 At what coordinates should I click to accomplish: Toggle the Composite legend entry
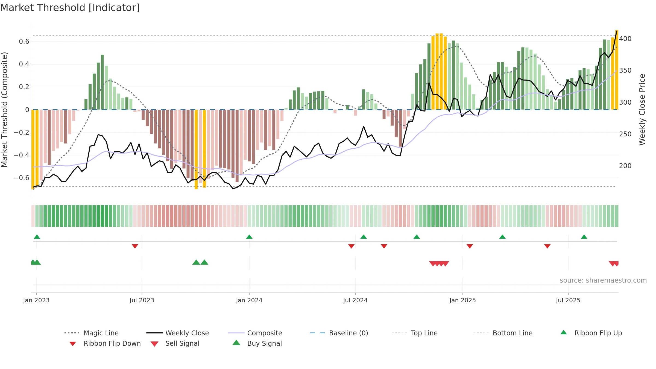click(x=255, y=333)
